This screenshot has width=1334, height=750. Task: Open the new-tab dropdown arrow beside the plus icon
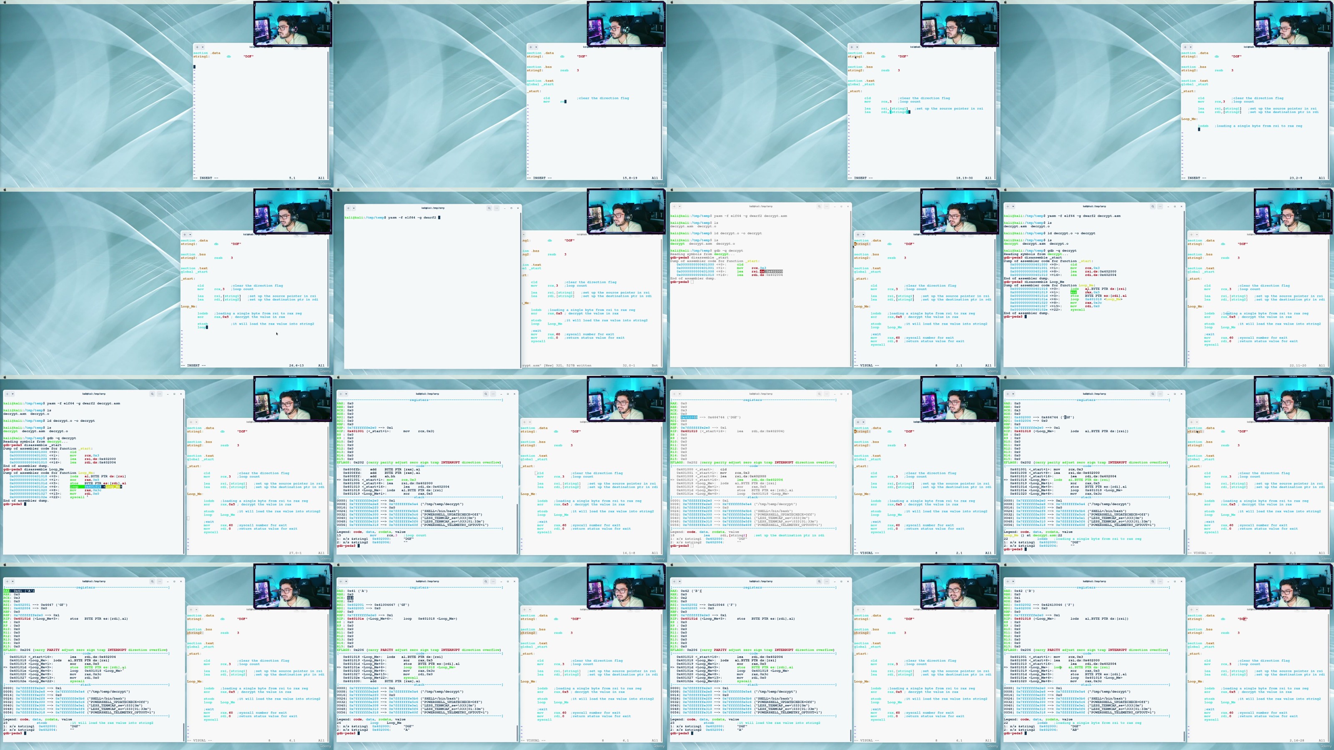point(354,209)
